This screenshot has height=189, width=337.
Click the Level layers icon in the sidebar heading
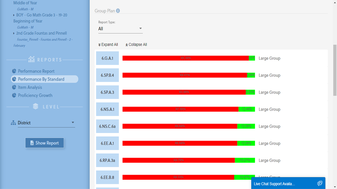click(x=36, y=106)
